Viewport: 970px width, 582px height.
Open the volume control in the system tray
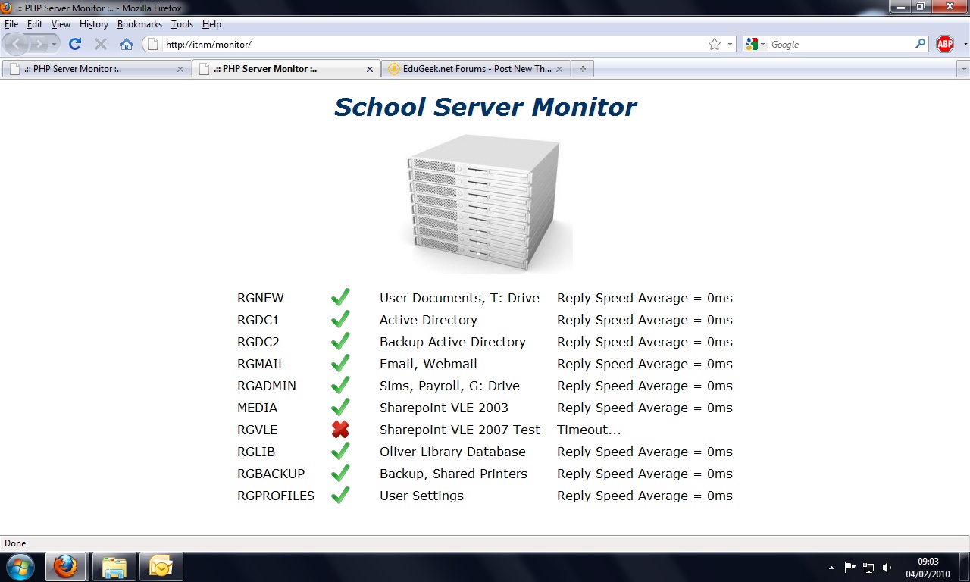[x=887, y=566]
